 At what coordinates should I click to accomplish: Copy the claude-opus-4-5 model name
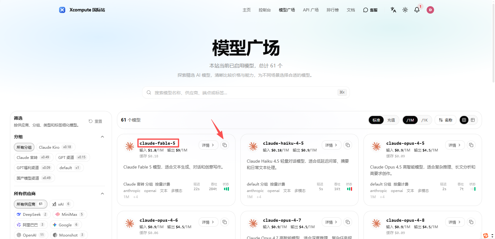coord(471,145)
